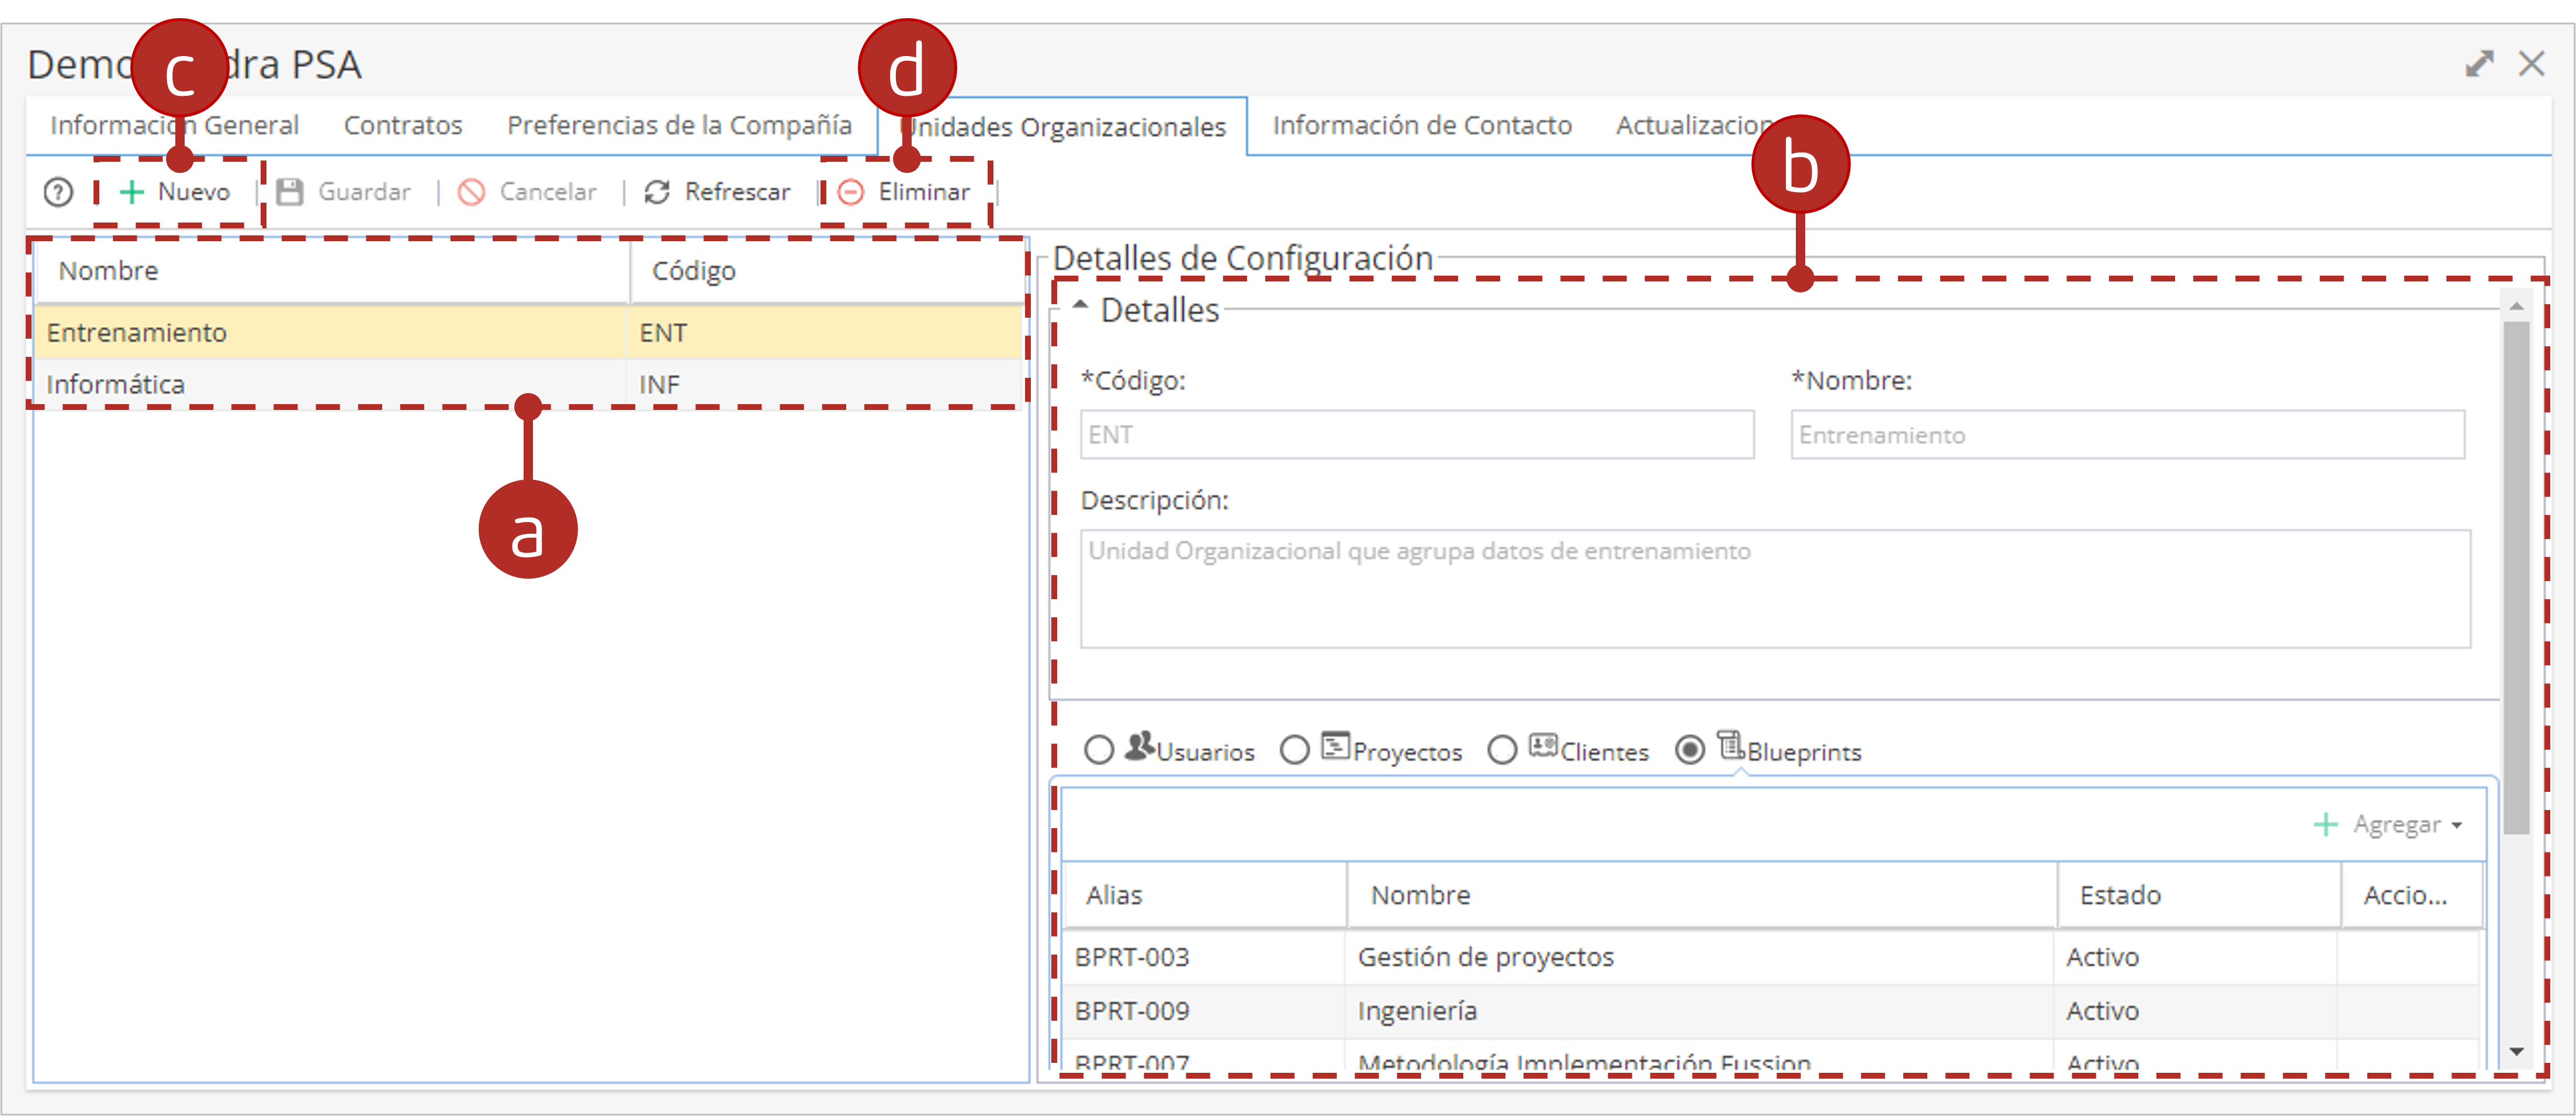
Task: Click the Usuarios people icon
Action: 1140,745
